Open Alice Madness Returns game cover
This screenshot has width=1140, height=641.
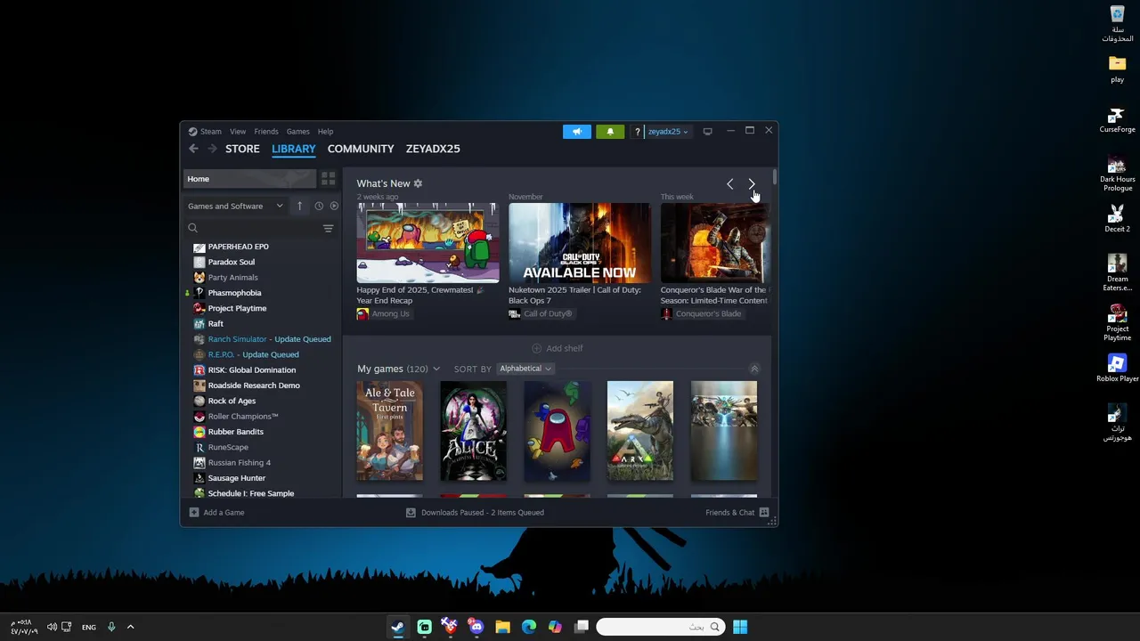473,431
